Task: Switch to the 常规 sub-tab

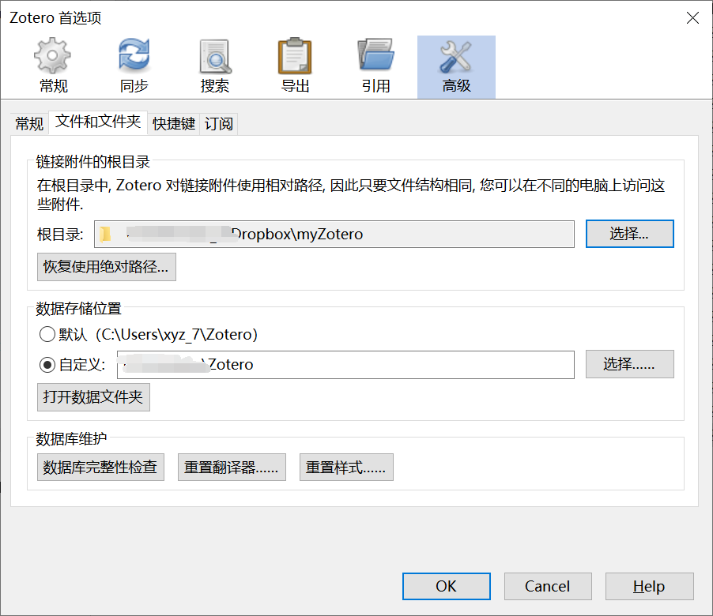Action: [29, 123]
